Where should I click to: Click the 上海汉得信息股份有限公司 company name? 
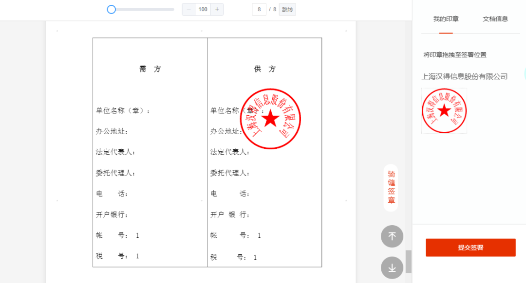tap(464, 76)
